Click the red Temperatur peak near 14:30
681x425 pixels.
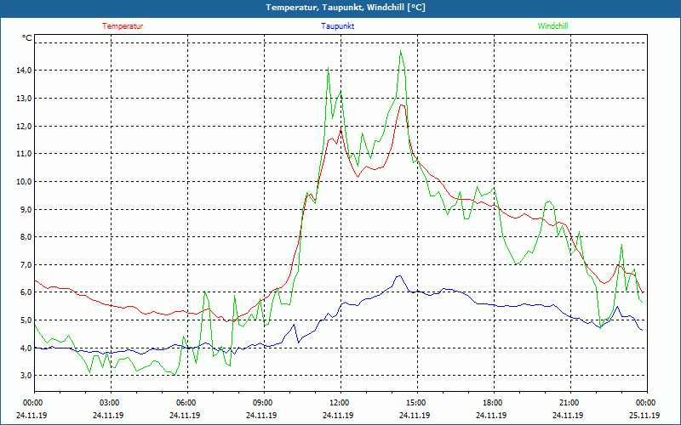tap(402, 105)
